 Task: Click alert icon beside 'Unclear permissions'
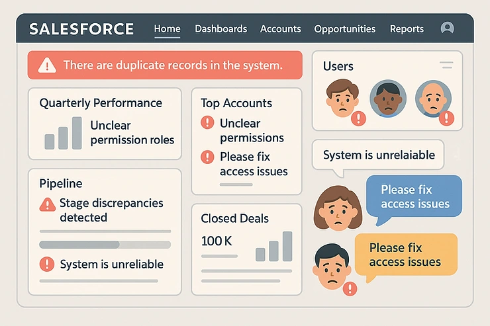(207, 122)
